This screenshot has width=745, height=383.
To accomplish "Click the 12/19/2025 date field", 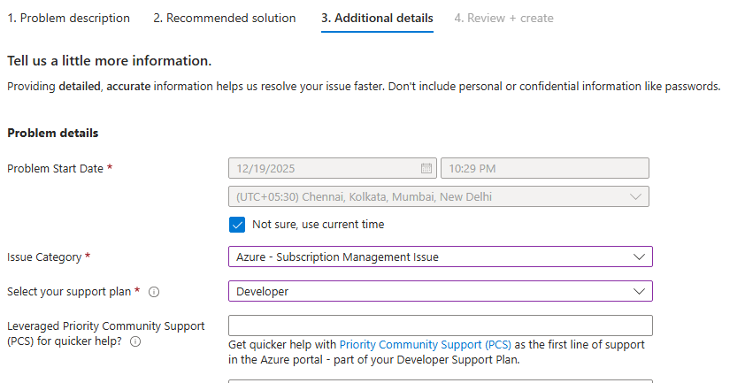I will pos(323,168).
